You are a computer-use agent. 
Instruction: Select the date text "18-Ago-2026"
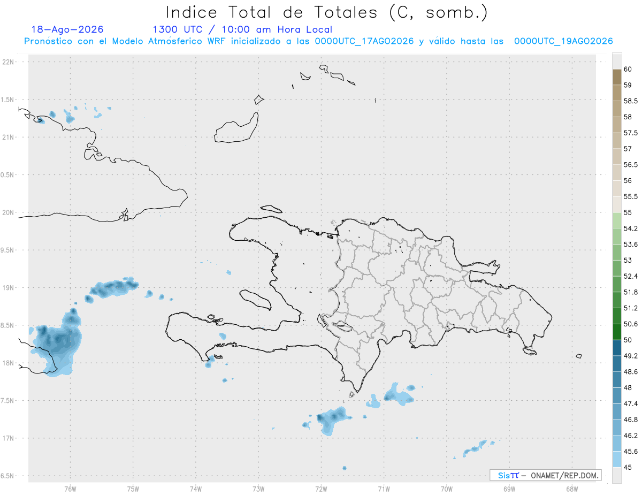(x=67, y=29)
